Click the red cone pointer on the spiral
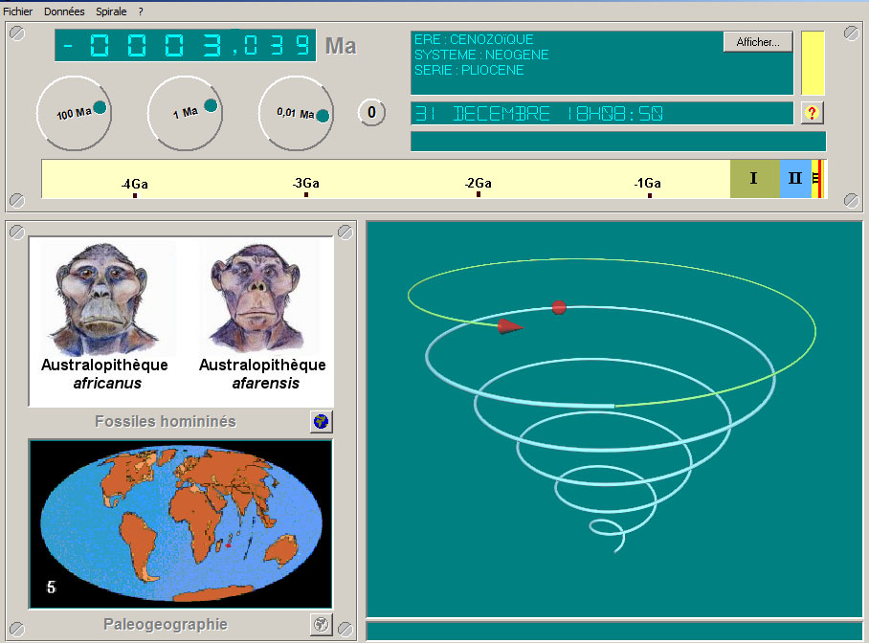 pyautogui.click(x=510, y=326)
